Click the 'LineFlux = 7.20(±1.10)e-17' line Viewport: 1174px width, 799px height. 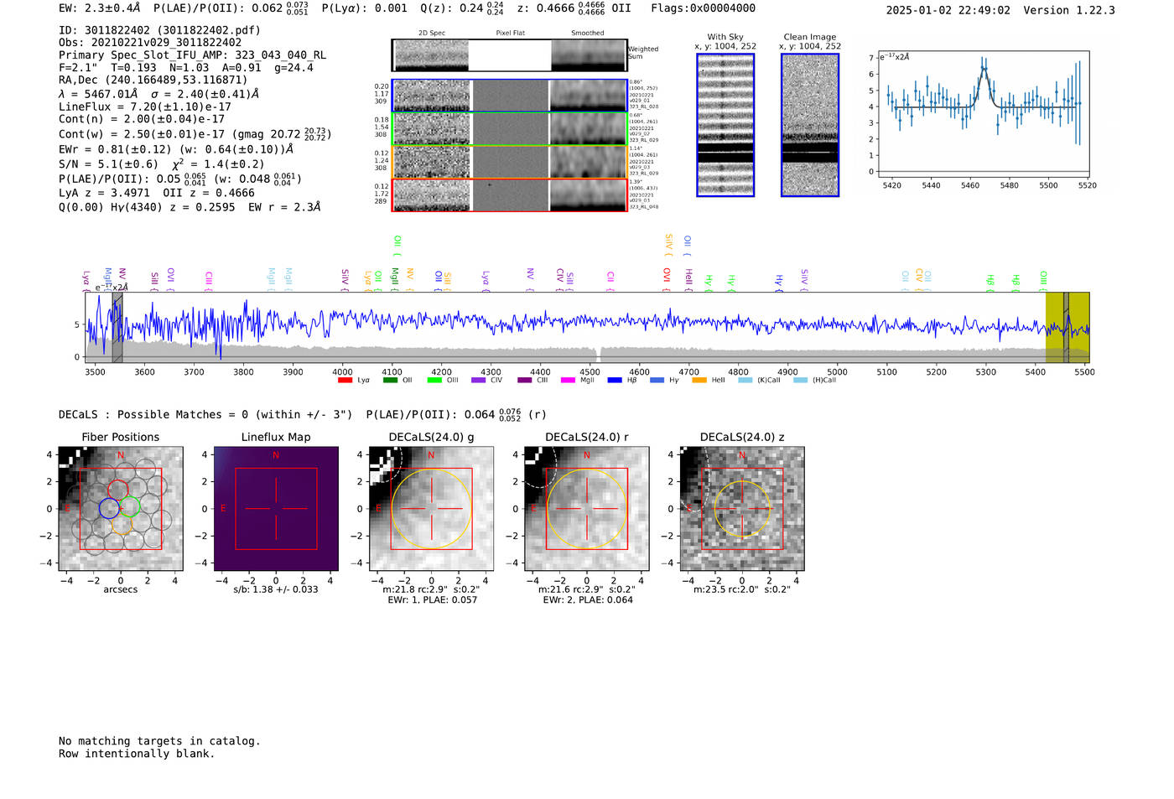point(145,106)
